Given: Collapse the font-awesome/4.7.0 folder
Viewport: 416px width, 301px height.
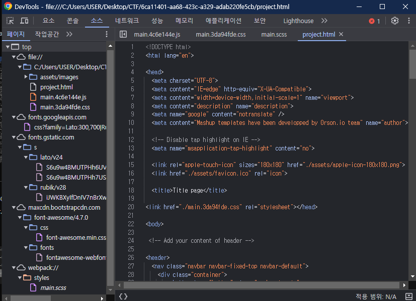Looking at the screenshot, I should click(20, 218).
